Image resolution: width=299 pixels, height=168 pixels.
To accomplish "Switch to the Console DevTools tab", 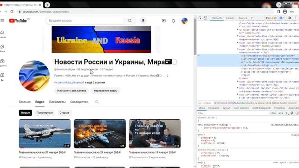I will coord(230,18).
